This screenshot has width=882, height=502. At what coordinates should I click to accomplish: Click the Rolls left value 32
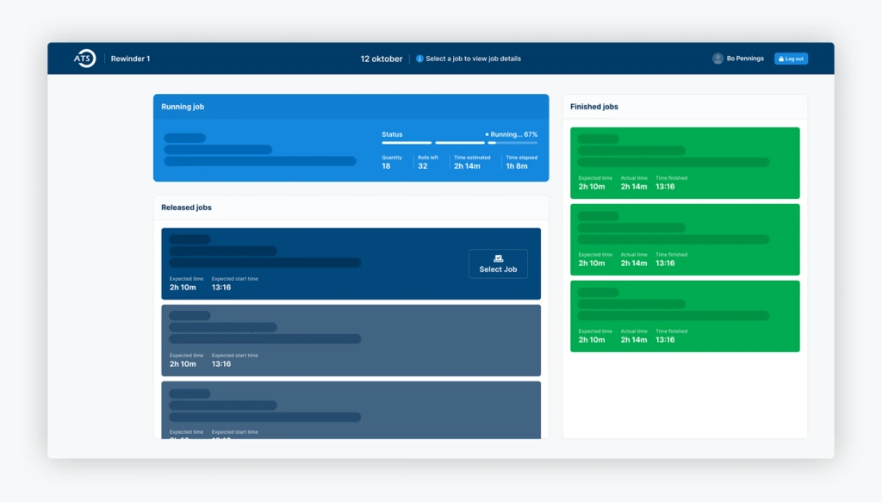point(423,166)
